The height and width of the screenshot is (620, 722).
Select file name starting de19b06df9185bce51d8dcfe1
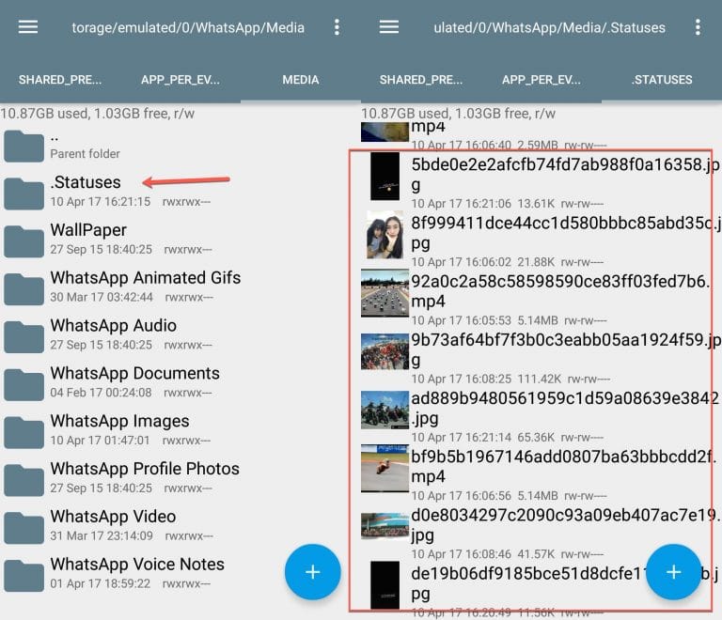coord(565,583)
